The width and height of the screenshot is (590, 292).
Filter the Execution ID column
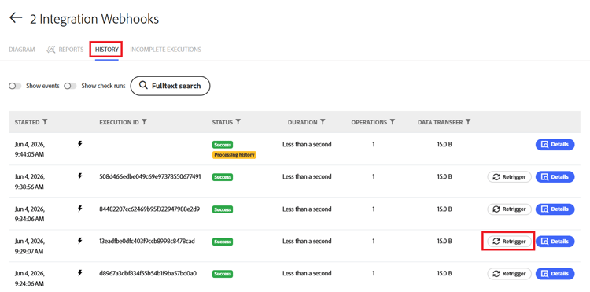click(x=144, y=122)
